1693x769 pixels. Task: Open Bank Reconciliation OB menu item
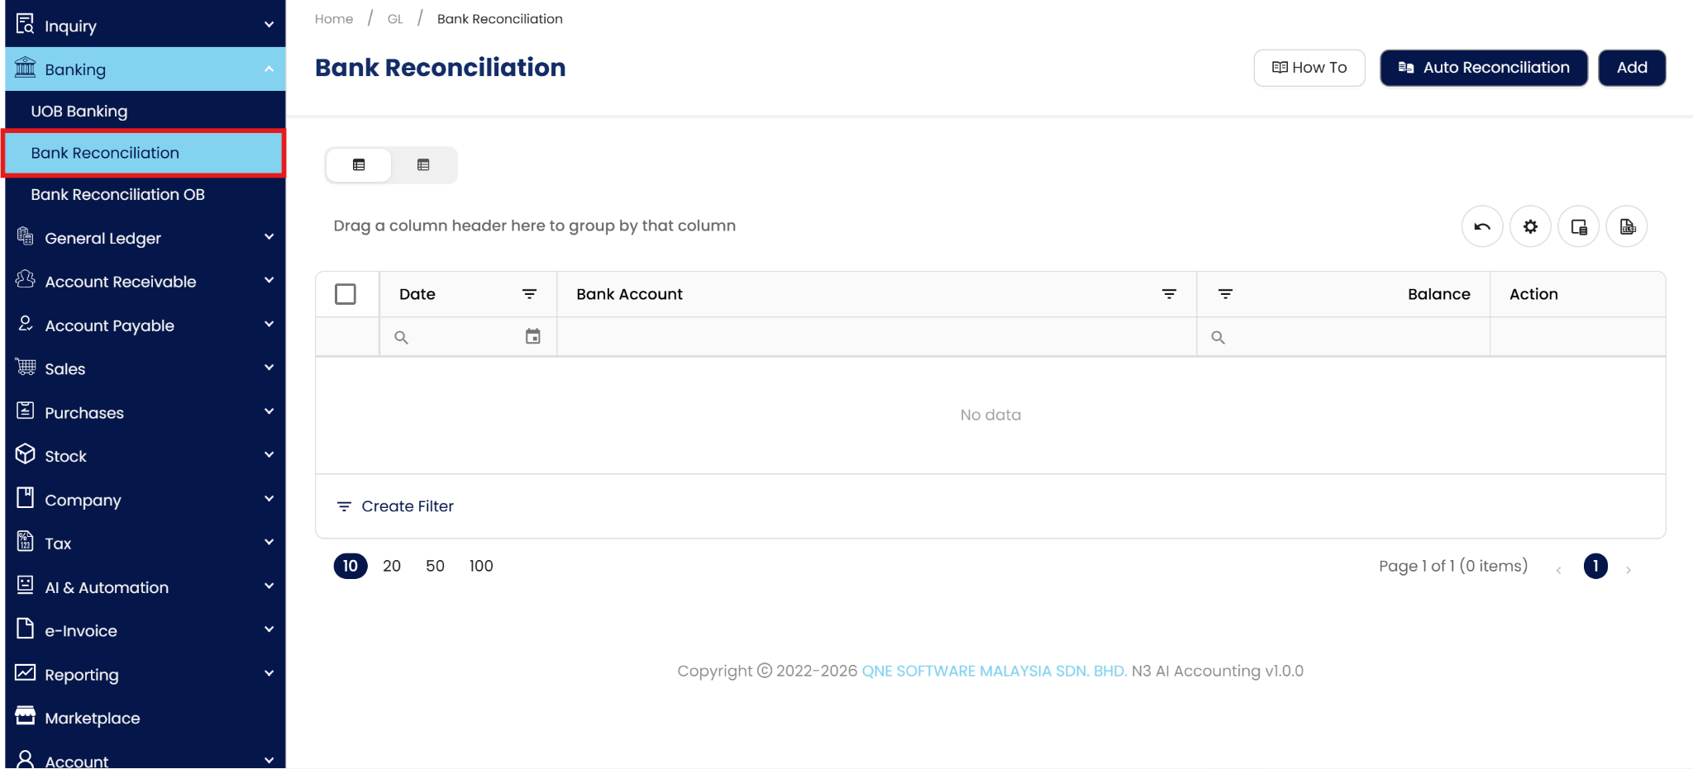[x=117, y=195]
